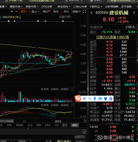The width and height of the screenshot is (138, 142).
Task: Go to previous stock arrow beside 600984
Action: pyautogui.click(x=91, y=13)
